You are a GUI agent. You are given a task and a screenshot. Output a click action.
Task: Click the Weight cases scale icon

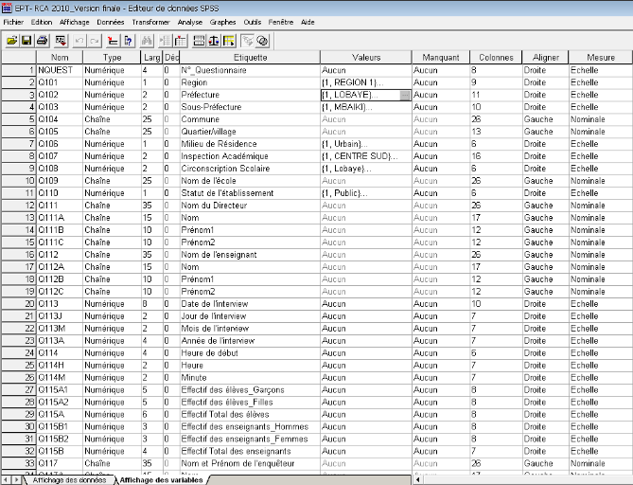tap(214, 41)
